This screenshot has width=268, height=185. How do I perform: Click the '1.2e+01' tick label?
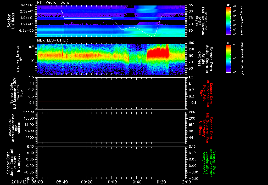27,24
